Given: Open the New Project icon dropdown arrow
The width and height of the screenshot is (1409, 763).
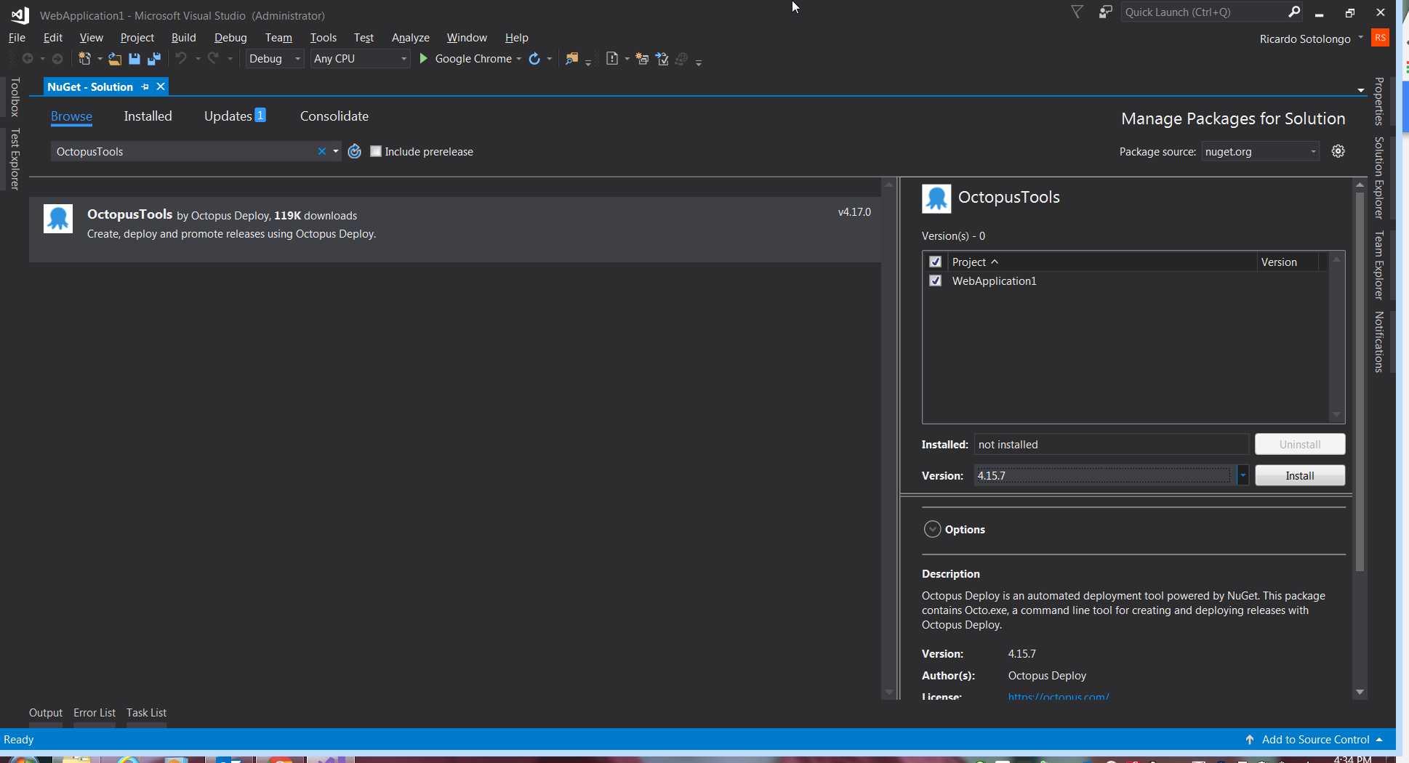Looking at the screenshot, I should 100,59.
